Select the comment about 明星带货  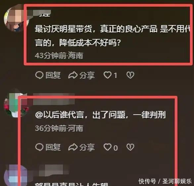[x=112, y=36]
